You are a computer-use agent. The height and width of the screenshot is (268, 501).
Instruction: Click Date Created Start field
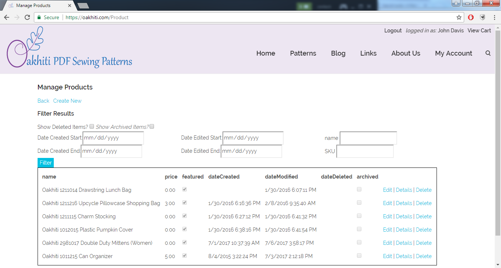pyautogui.click(x=113, y=138)
